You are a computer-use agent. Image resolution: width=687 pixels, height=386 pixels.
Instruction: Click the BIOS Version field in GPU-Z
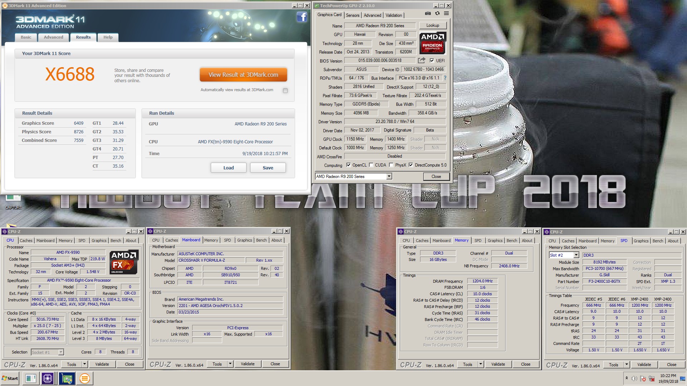[x=380, y=60]
